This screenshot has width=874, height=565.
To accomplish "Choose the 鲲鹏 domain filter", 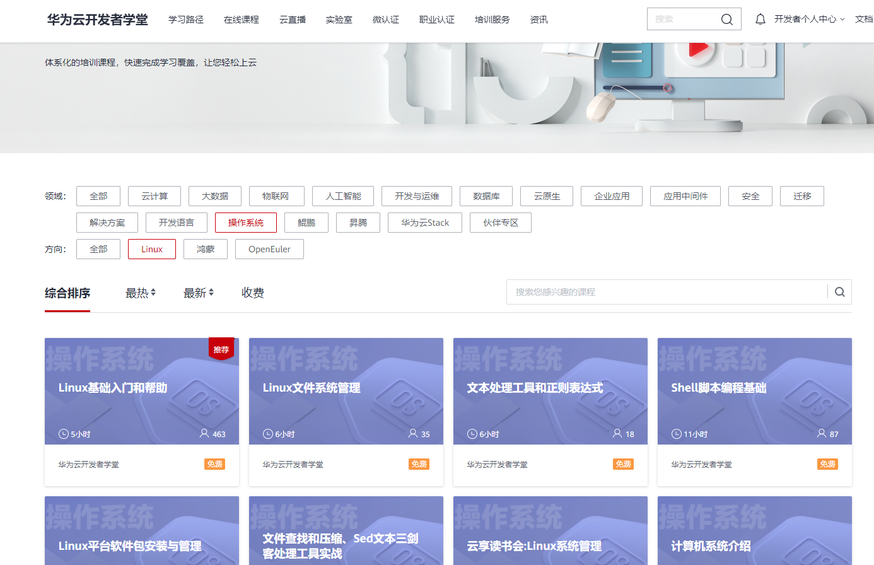I will click(306, 223).
